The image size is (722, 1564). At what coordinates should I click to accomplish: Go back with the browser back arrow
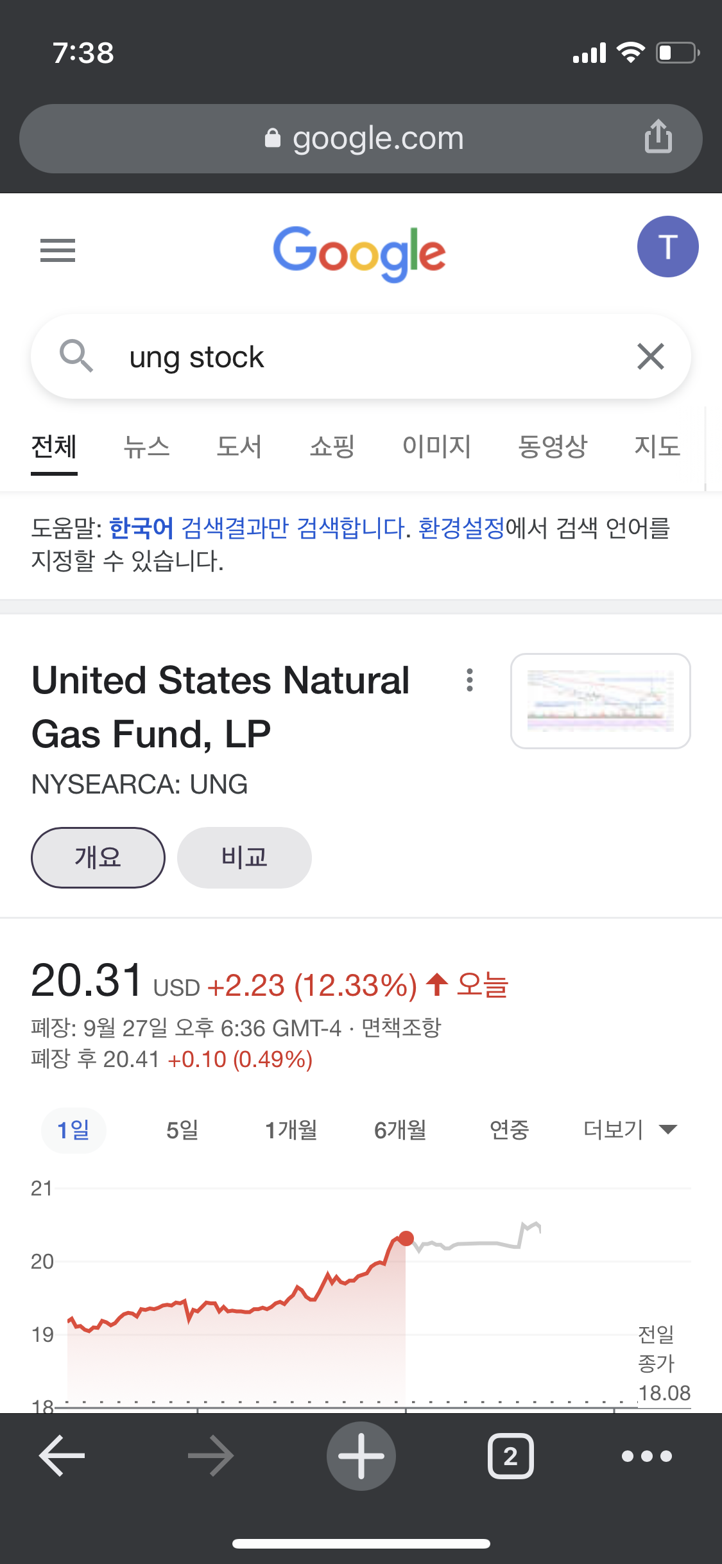coord(62,1455)
